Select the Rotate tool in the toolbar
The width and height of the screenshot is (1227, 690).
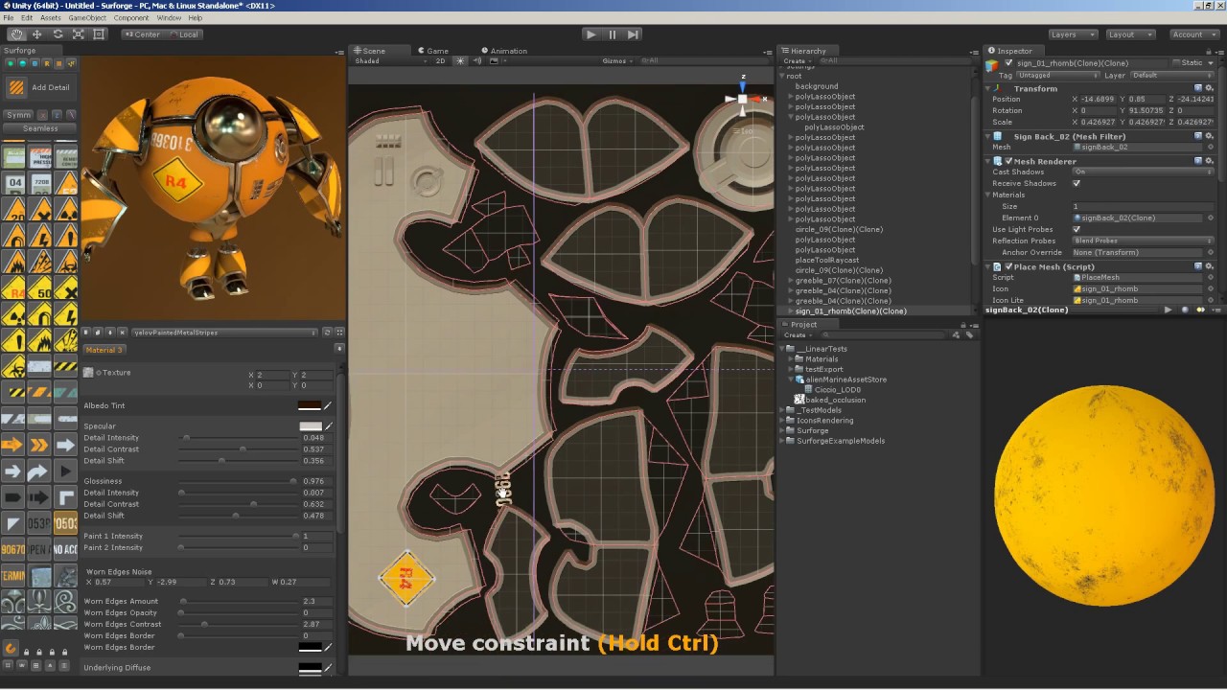pos(58,34)
